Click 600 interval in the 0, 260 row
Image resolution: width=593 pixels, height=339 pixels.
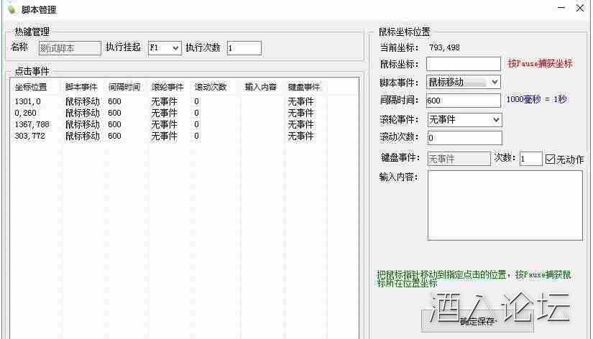114,113
